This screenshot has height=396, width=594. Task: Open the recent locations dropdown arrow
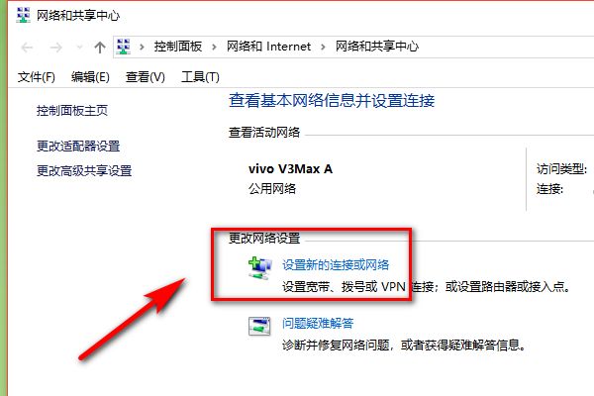pyautogui.click(x=79, y=48)
